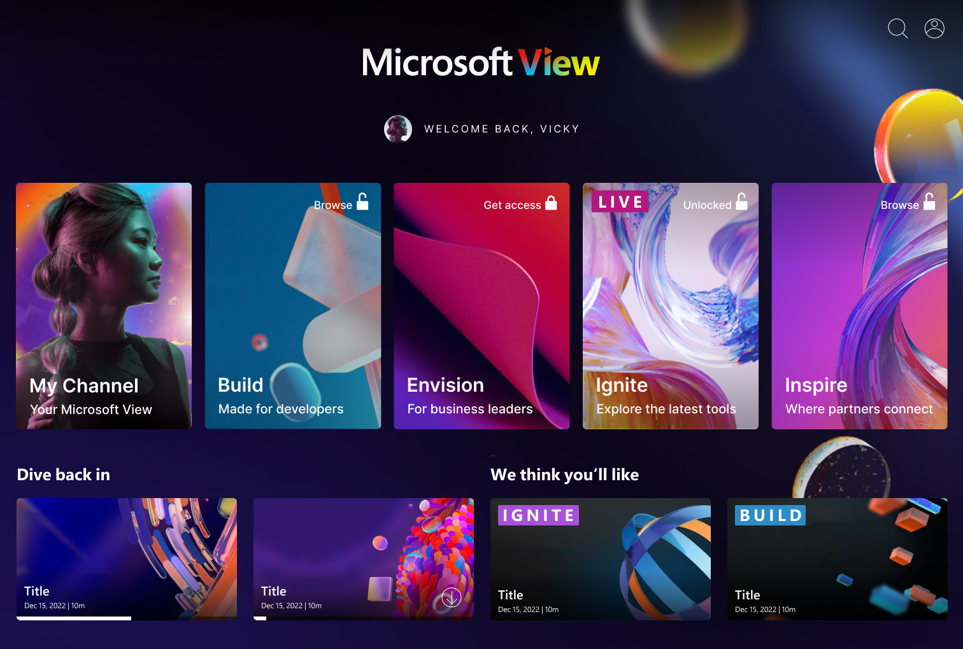Click Vicky's profile avatar
The height and width of the screenshot is (649, 963).
[x=398, y=129]
